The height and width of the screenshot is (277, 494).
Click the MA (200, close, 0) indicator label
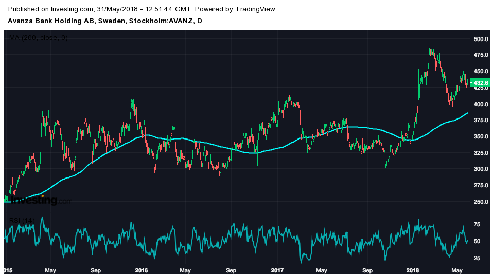coord(38,38)
